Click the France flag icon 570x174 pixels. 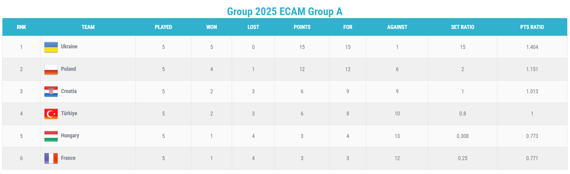coord(51,158)
